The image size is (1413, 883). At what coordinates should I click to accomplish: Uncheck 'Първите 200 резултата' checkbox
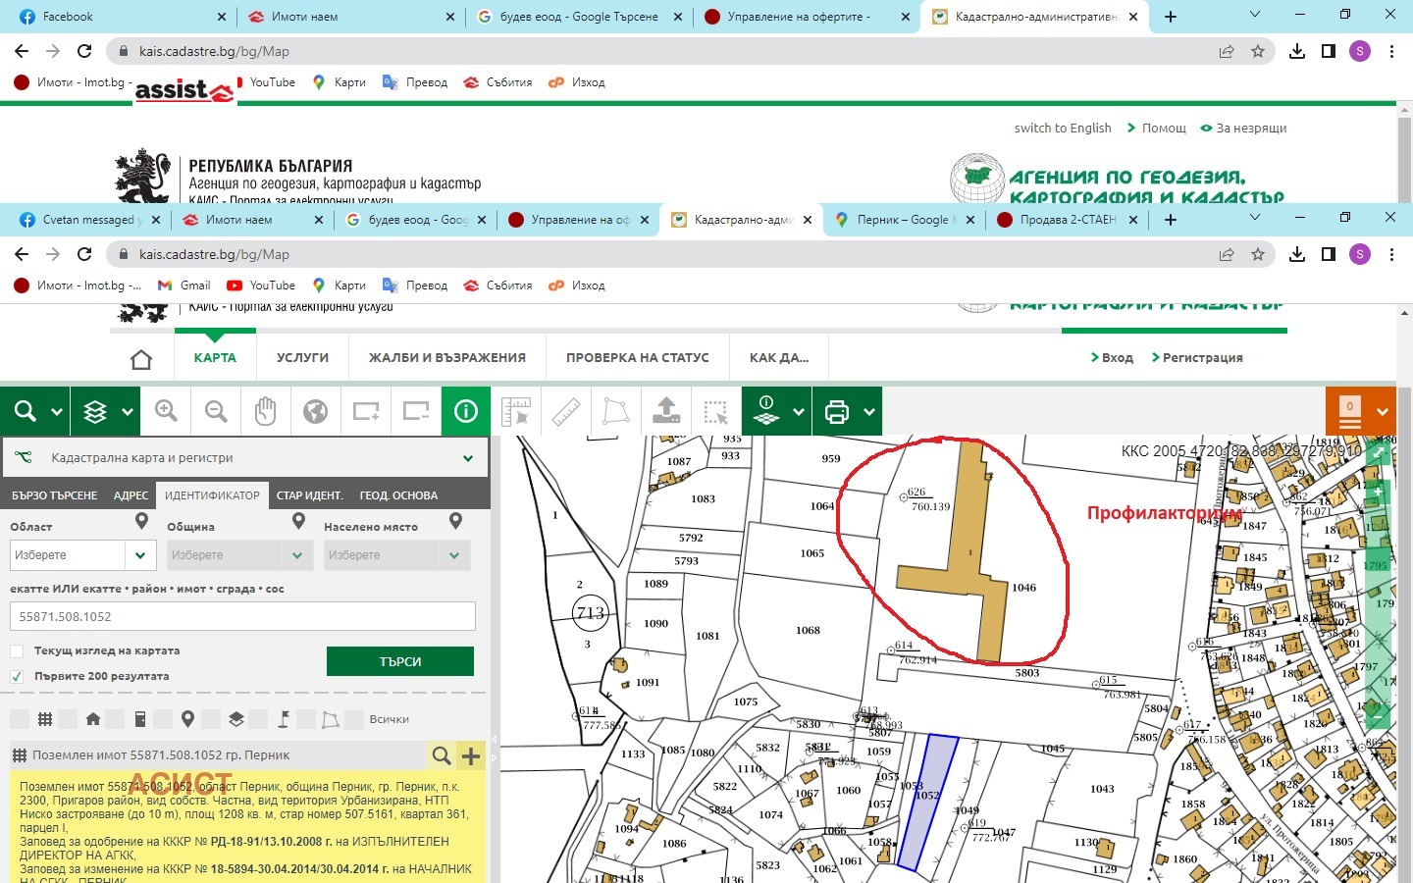[x=17, y=677]
